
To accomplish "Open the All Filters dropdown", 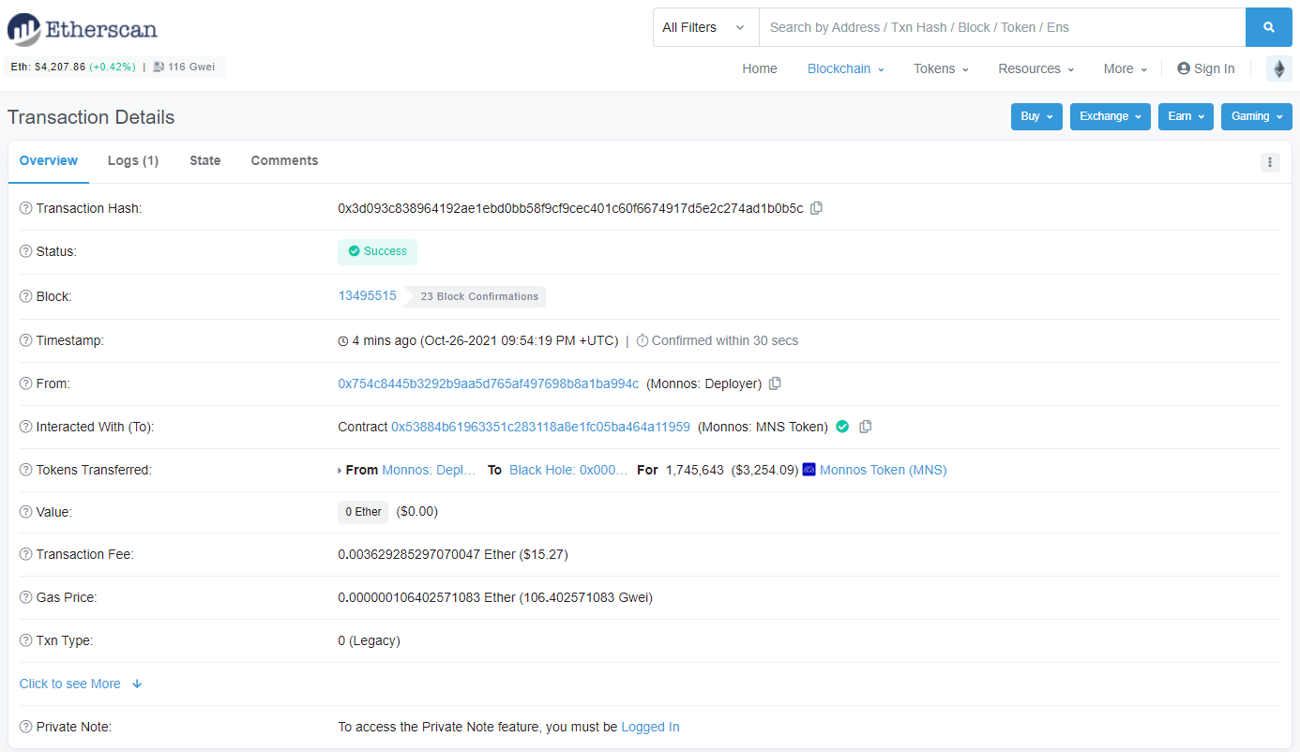I will pyautogui.click(x=706, y=27).
